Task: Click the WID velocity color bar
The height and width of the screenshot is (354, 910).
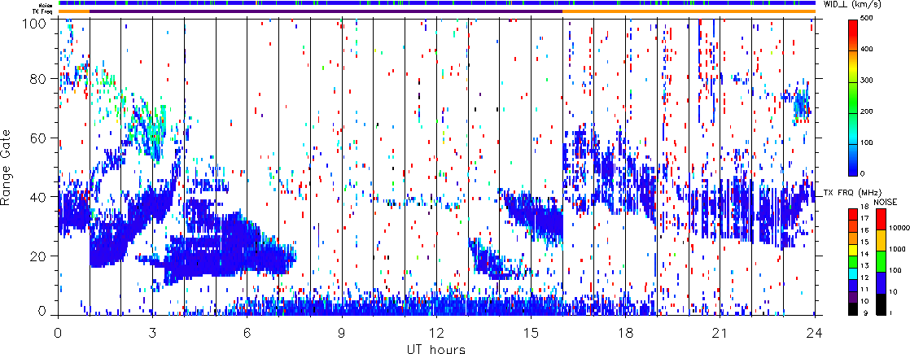Action: [853, 98]
